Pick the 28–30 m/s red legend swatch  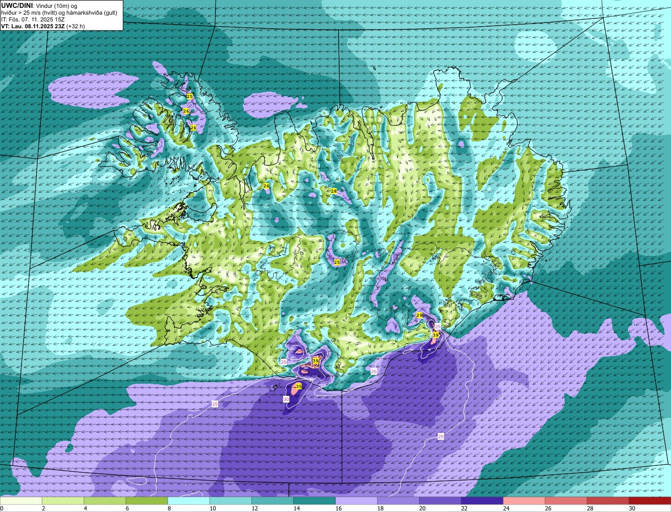(x=608, y=501)
